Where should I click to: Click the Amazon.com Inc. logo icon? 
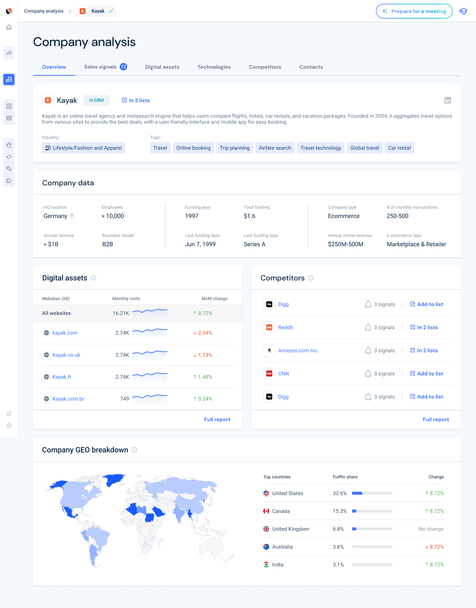[x=269, y=351]
